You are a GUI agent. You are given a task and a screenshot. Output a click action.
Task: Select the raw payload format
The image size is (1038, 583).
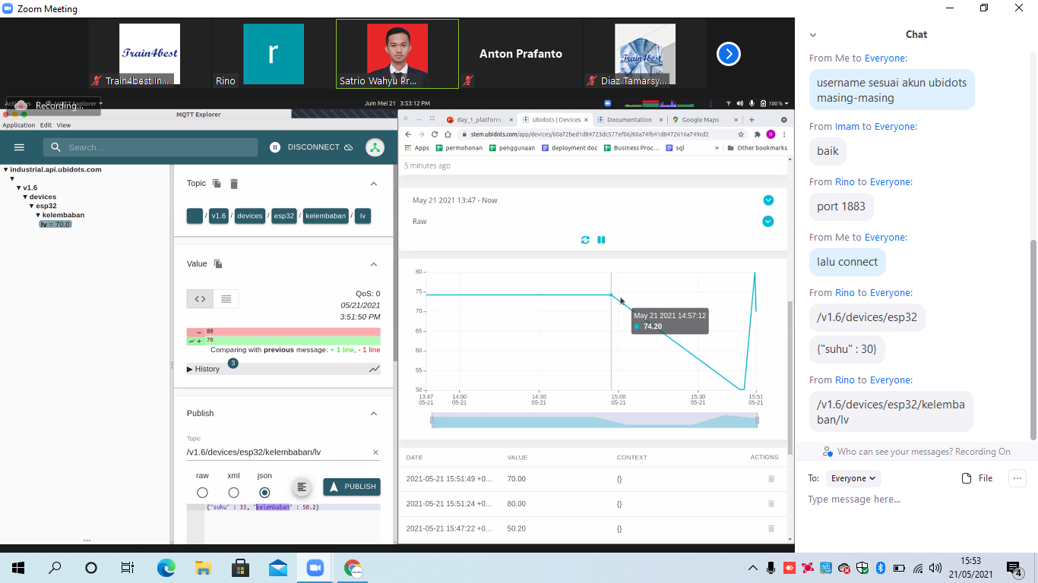coord(202,493)
